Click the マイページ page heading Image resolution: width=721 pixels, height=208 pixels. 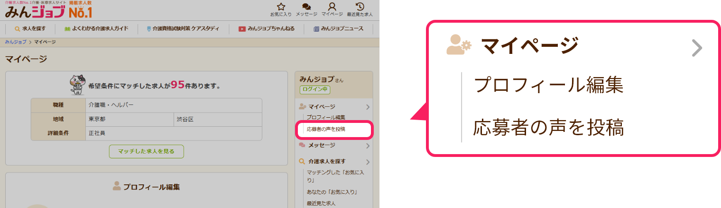click(x=26, y=59)
